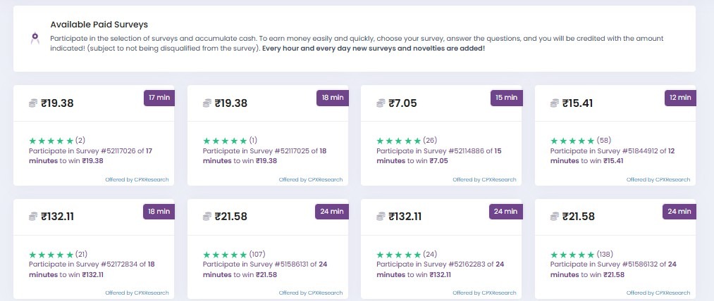Open Survey #51586131 of 24 minutes
The width and height of the screenshot is (714, 301).
(x=264, y=269)
